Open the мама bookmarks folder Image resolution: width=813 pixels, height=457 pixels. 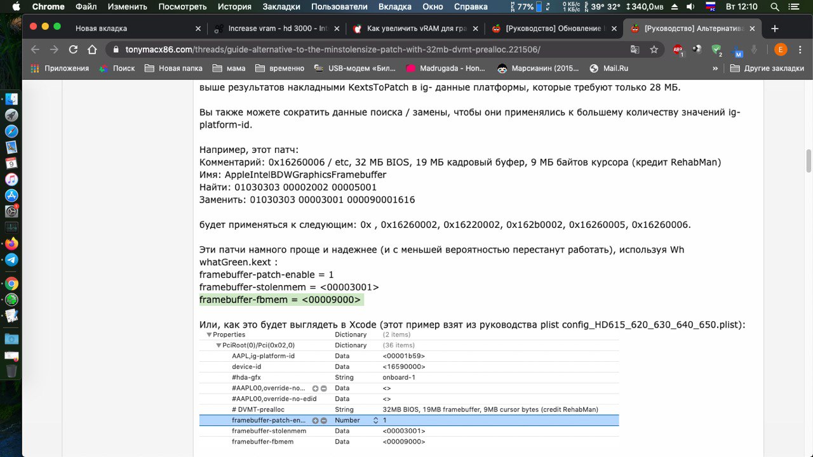[x=229, y=68]
